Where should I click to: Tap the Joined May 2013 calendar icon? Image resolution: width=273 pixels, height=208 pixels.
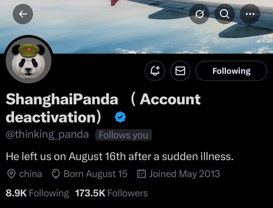point(141,174)
